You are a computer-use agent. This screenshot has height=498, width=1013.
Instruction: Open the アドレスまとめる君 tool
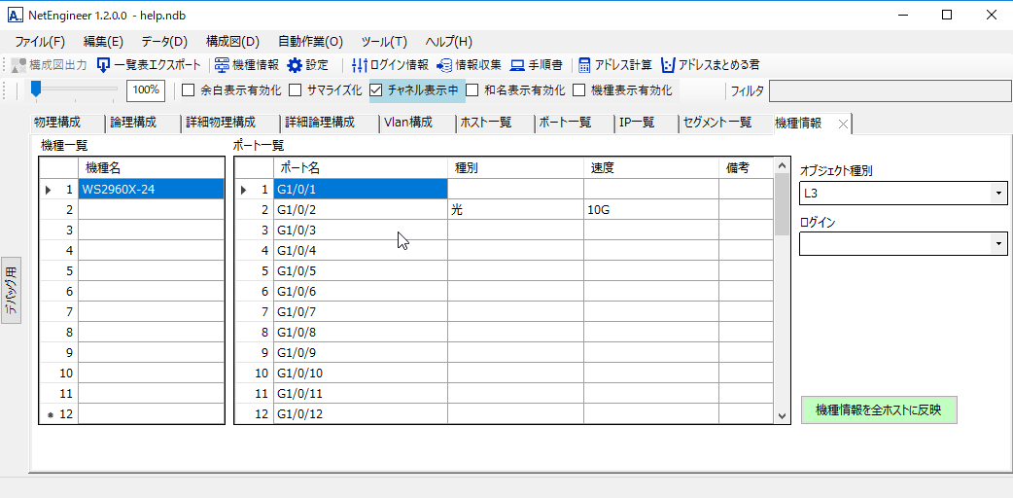click(668, 65)
